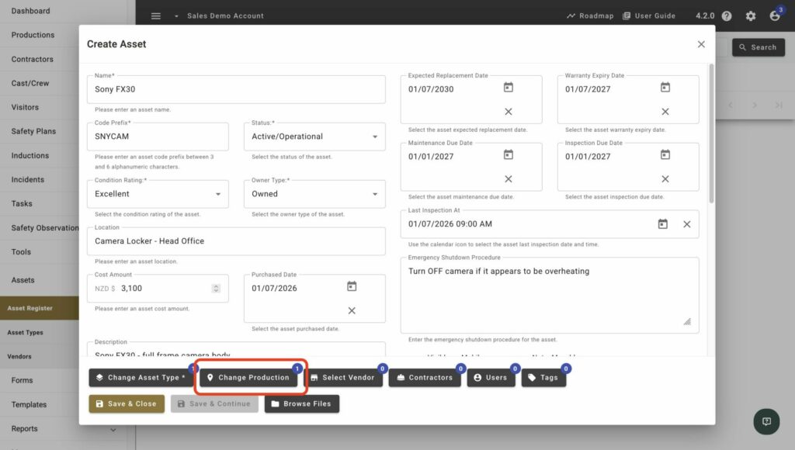This screenshot has height=450, width=795.
Task: Click the Browse Files button
Action: 302,404
